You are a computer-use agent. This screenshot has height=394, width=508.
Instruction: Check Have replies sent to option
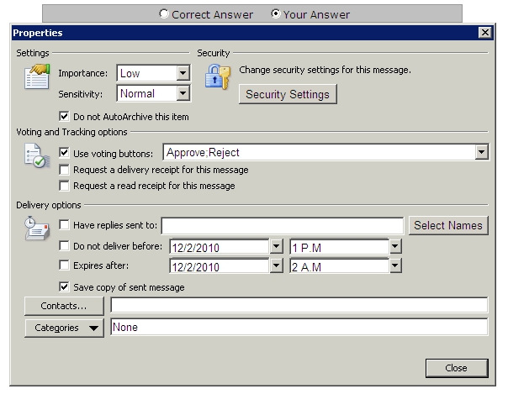tap(64, 224)
